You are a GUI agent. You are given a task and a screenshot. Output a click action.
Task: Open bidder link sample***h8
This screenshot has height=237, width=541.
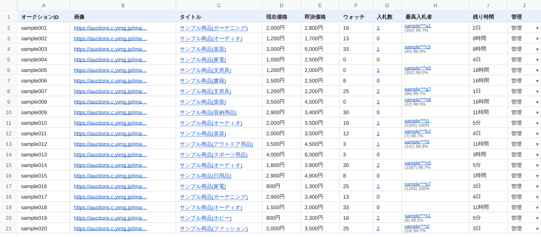(418, 99)
